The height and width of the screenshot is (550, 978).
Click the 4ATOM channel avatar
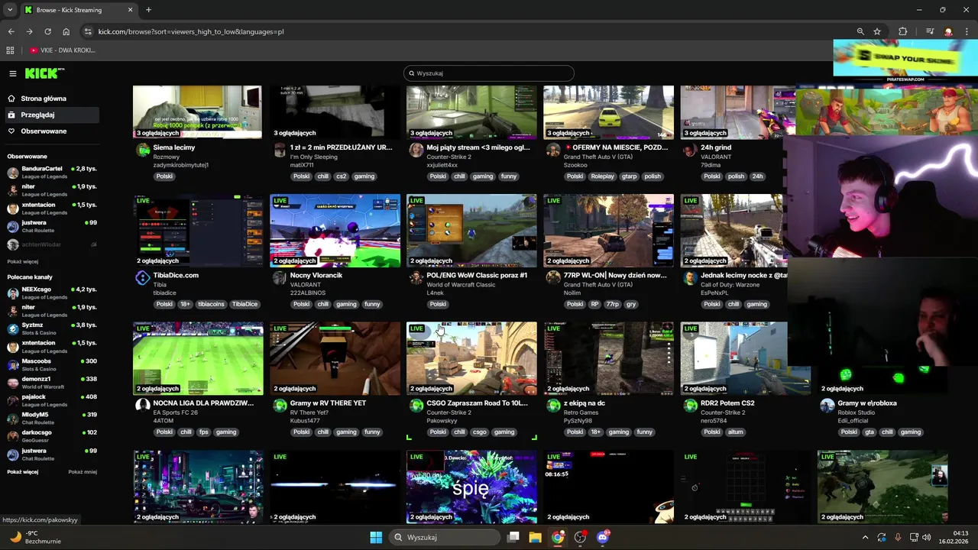[143, 406]
